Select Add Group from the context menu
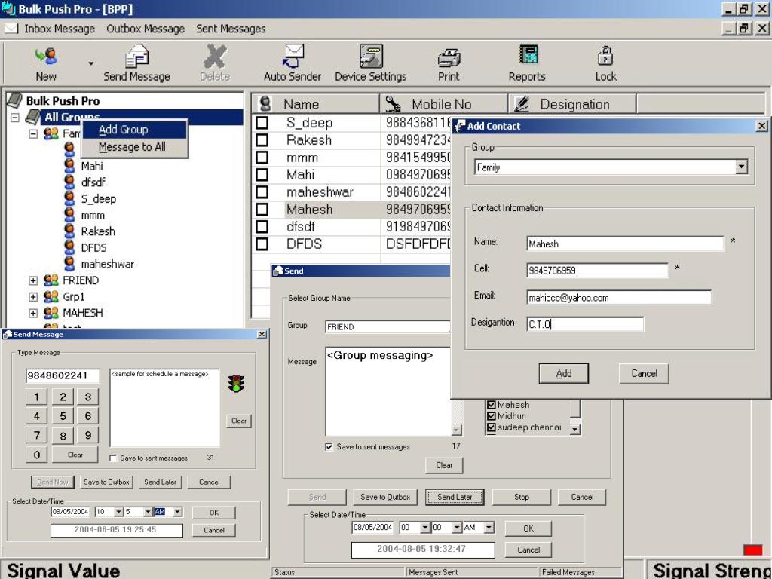 point(123,130)
